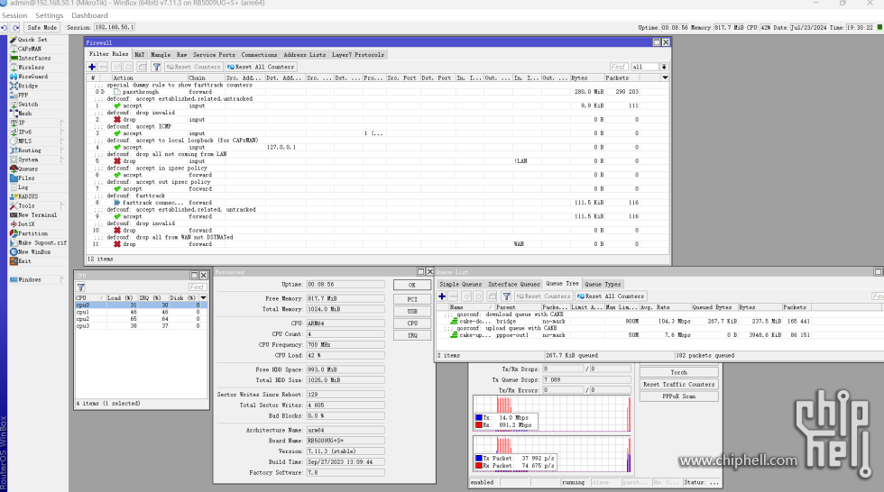Expand the IPv6 submenu

(x=62, y=132)
